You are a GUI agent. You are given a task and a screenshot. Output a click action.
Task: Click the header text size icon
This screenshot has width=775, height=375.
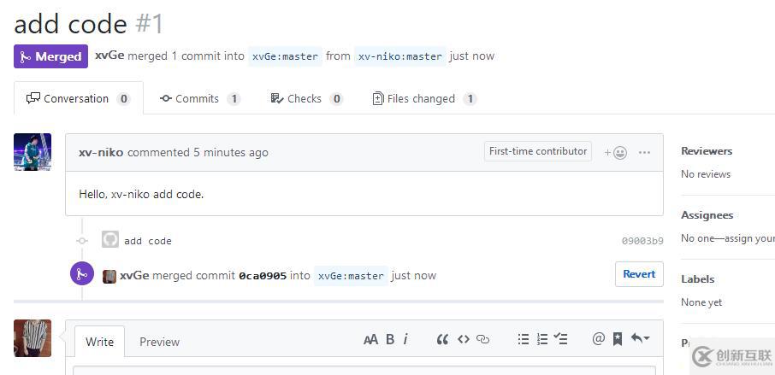click(370, 340)
